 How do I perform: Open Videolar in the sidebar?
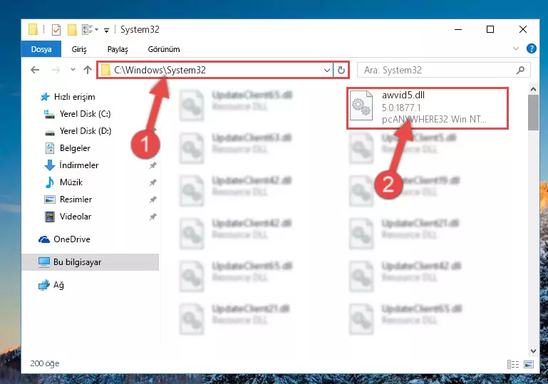(x=75, y=217)
